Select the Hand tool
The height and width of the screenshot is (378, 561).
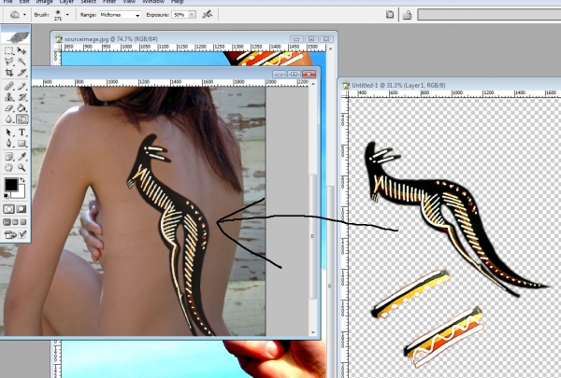(x=9, y=167)
